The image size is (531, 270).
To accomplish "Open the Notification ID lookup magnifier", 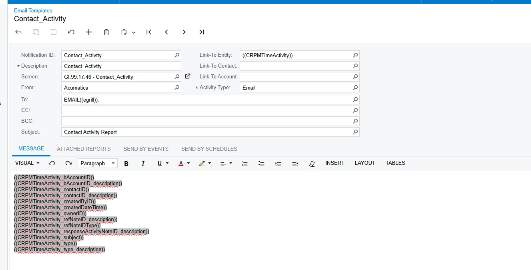I will (177, 55).
